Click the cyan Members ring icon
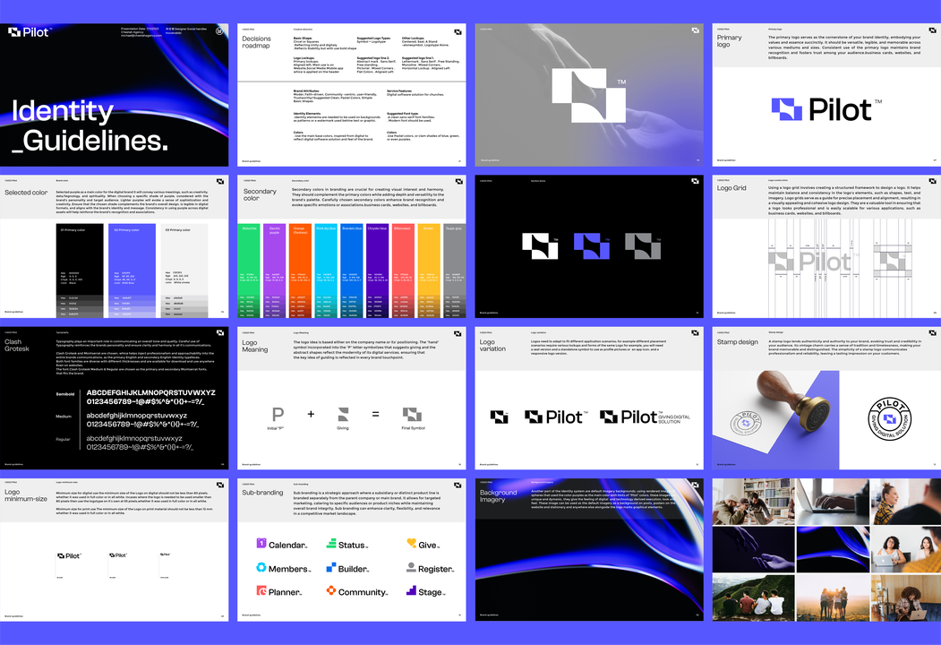The width and height of the screenshot is (941, 645). [x=261, y=567]
